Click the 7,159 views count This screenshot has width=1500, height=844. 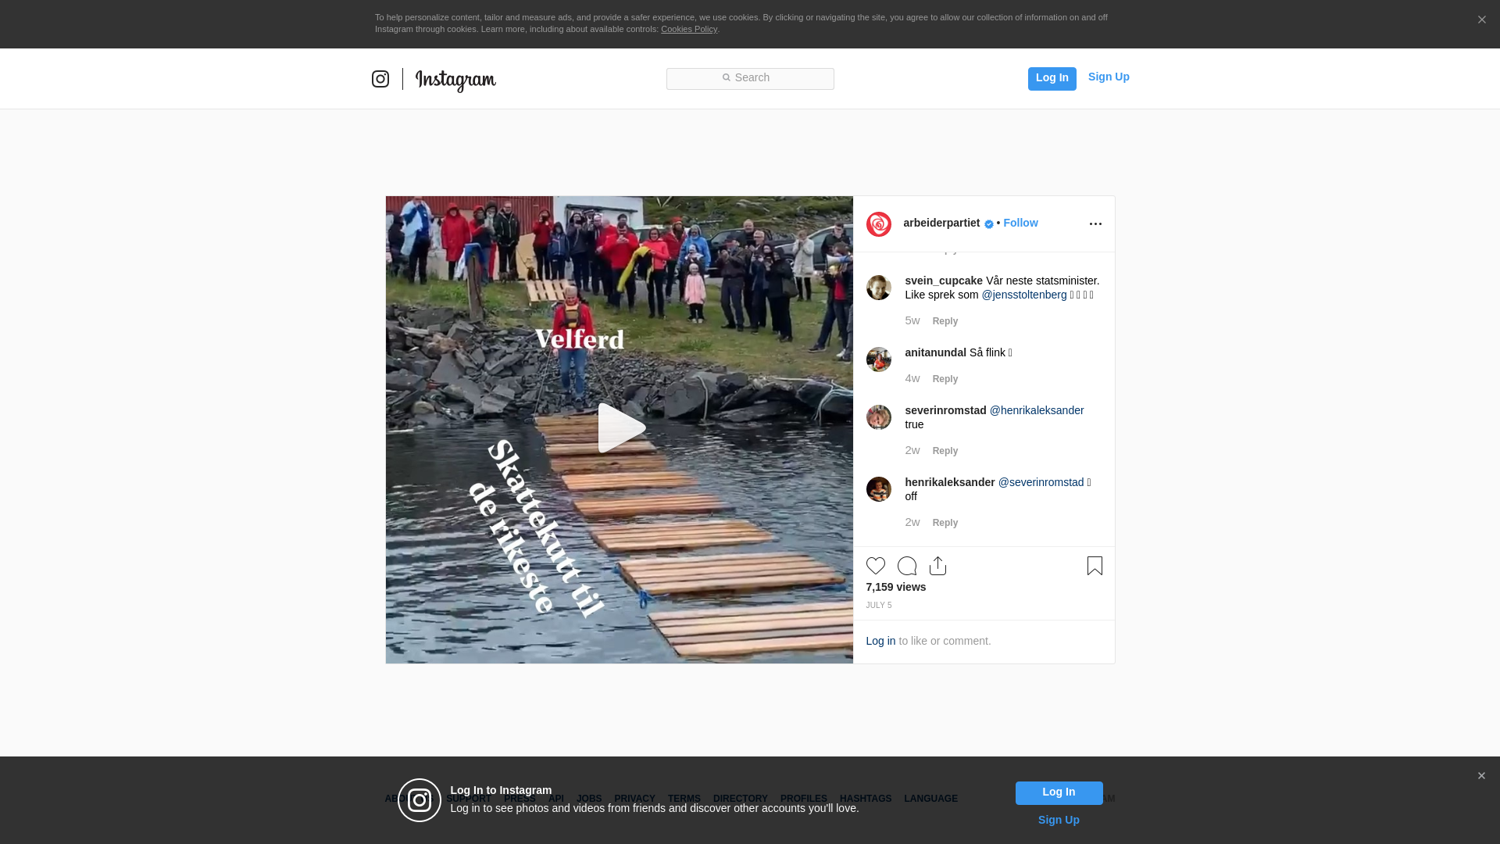(895, 587)
